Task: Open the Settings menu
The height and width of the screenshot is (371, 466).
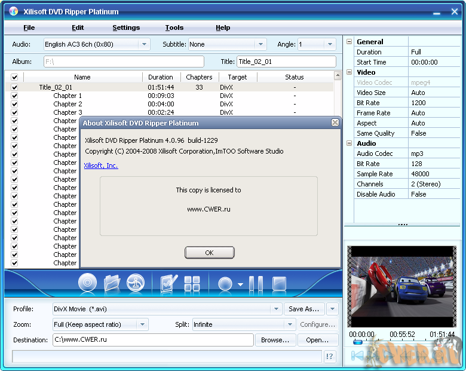Action: (126, 27)
